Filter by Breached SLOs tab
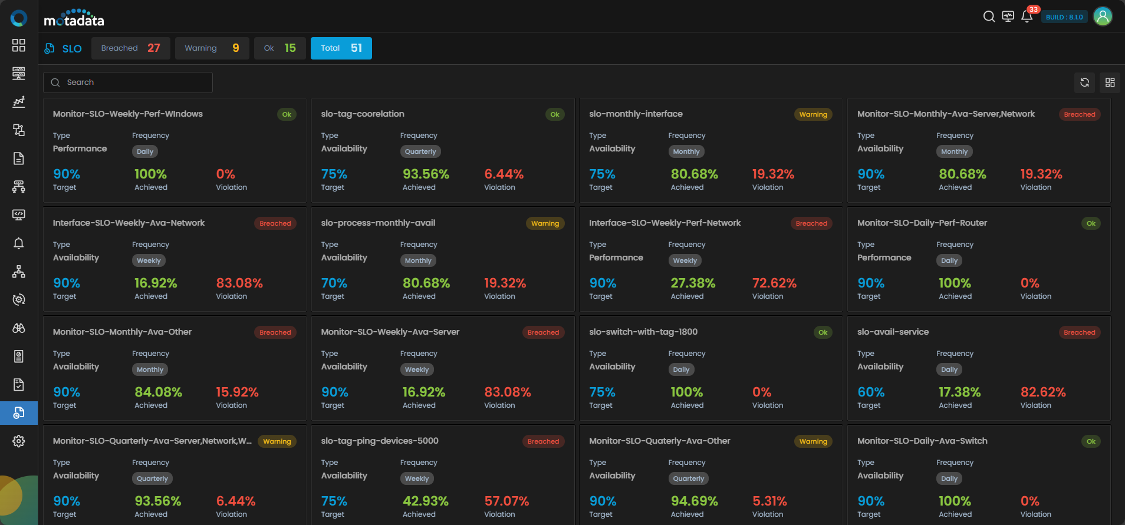1125x525 pixels. pos(130,48)
